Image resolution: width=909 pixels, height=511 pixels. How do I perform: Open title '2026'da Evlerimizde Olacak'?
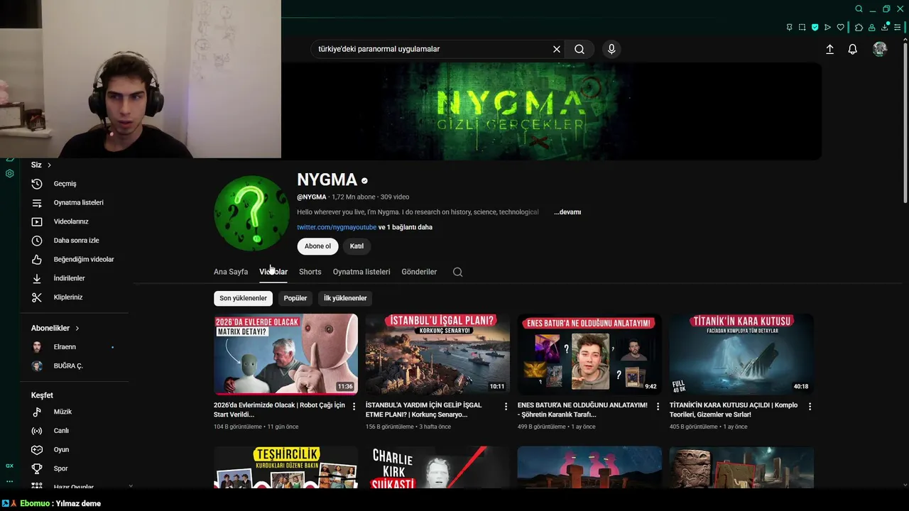[279, 410]
